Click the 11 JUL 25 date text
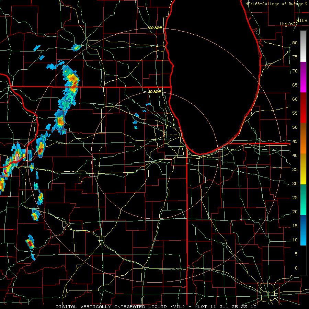The width and height of the screenshot is (309, 309). point(224,307)
